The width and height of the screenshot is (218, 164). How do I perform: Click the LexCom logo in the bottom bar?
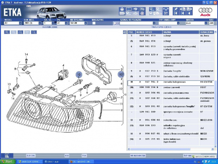click(x=7, y=156)
